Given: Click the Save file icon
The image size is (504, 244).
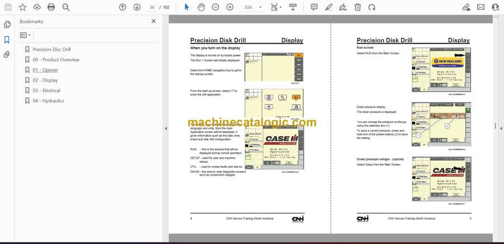Looking at the screenshot, I should click(8, 7).
